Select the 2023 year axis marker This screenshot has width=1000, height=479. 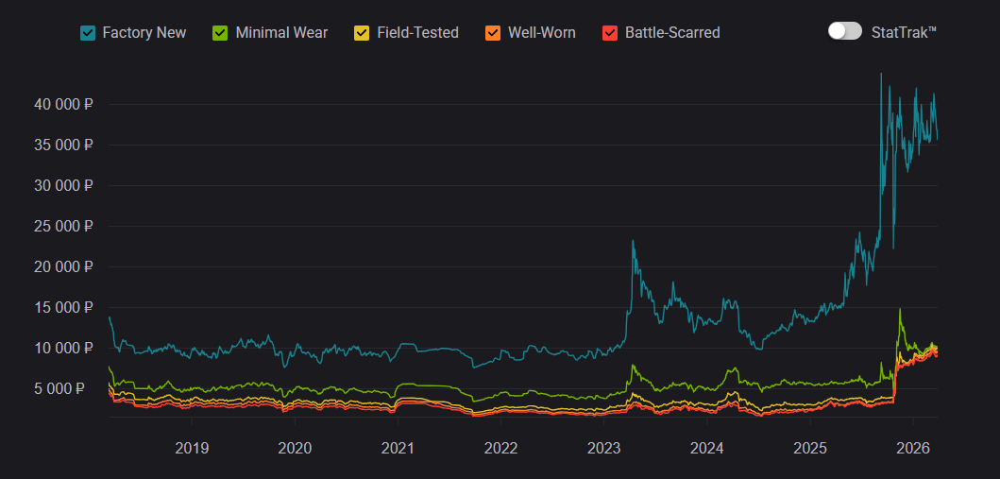(603, 447)
